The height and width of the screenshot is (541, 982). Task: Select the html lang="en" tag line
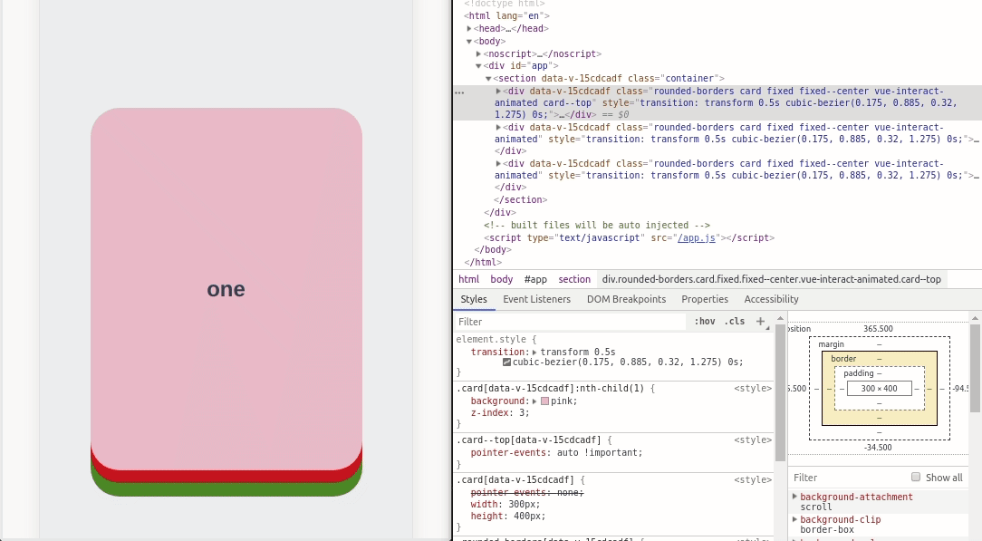506,15
